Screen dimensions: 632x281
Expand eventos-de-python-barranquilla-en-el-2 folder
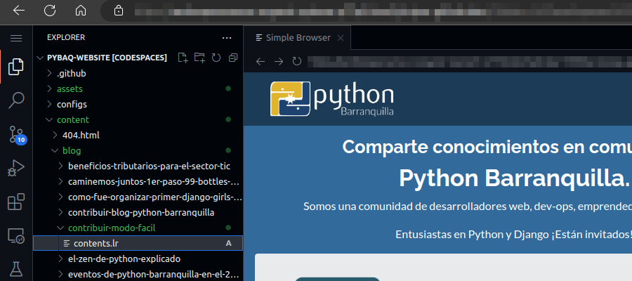[x=138, y=274]
